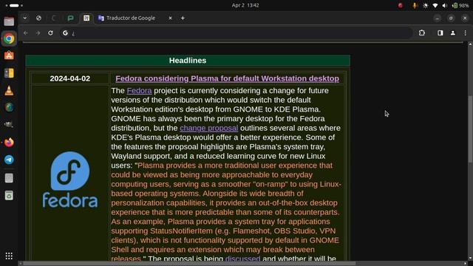Reload the current page

[x=50, y=33]
